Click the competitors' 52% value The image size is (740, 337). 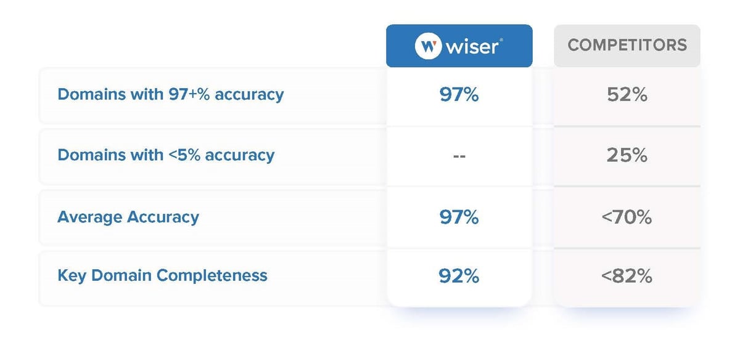627,95
